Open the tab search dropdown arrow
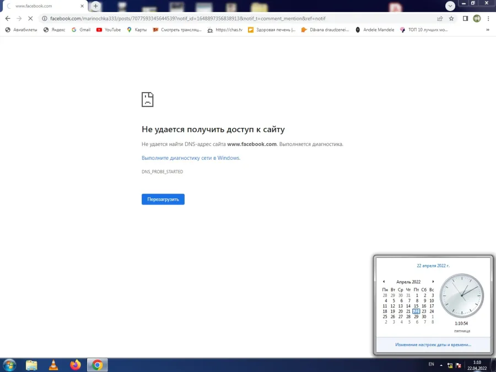The height and width of the screenshot is (372, 496). point(450,6)
